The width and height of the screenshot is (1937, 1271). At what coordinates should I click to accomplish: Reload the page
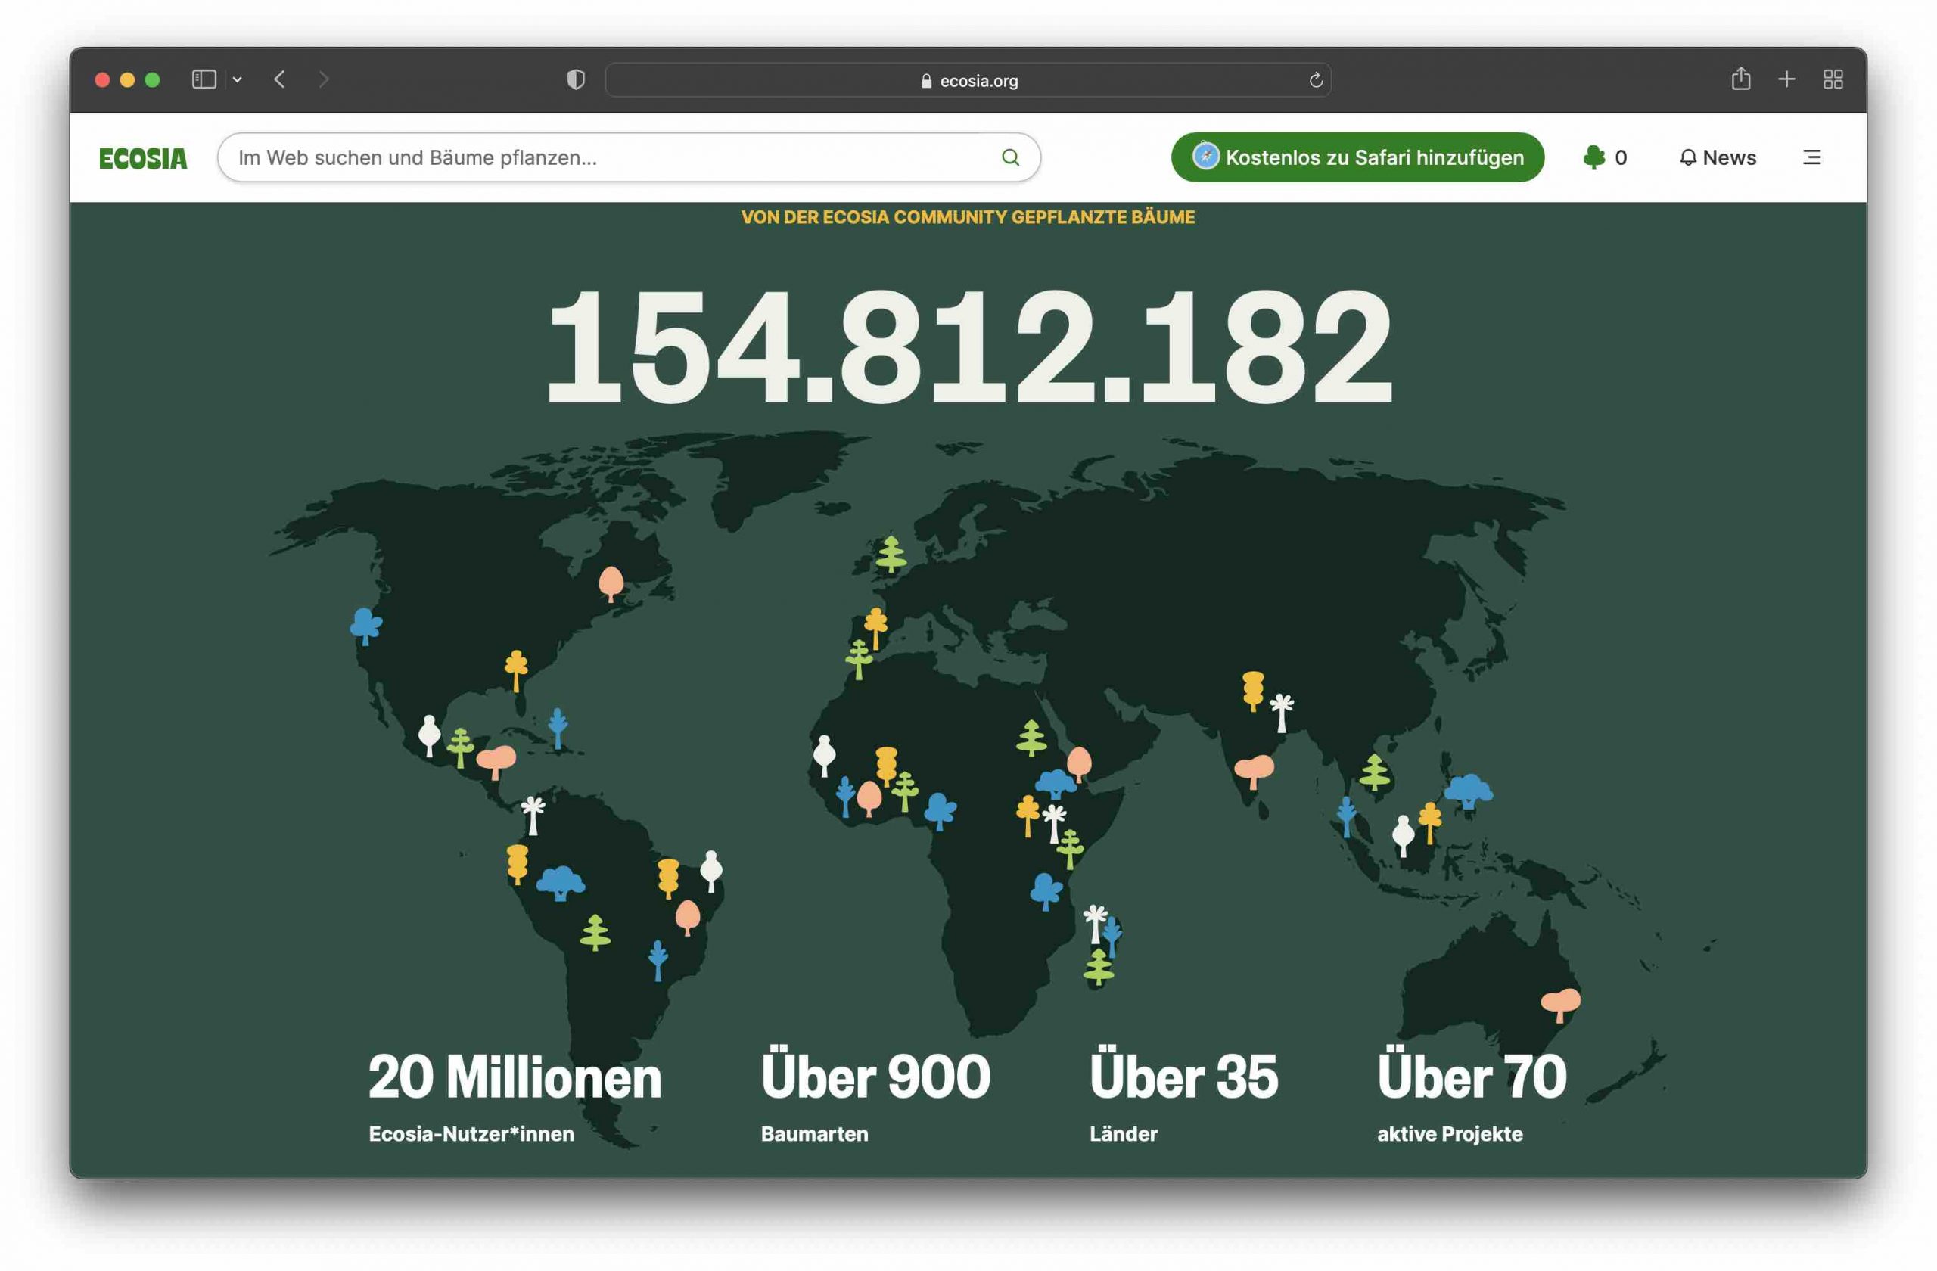[x=1315, y=79]
